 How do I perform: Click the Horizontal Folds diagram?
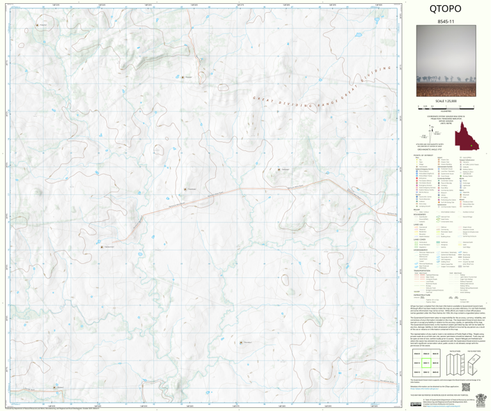(474, 365)
